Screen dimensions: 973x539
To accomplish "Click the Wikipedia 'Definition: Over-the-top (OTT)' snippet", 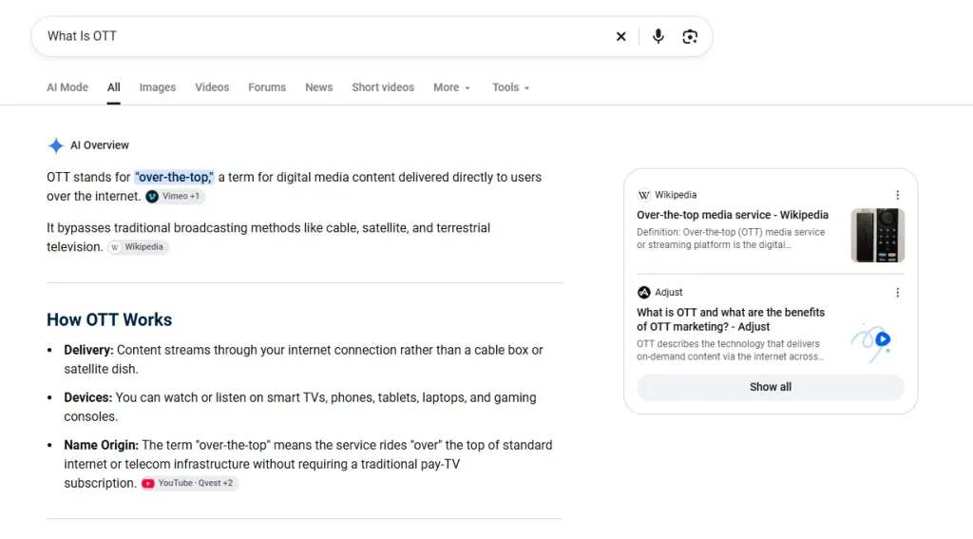I will click(731, 239).
